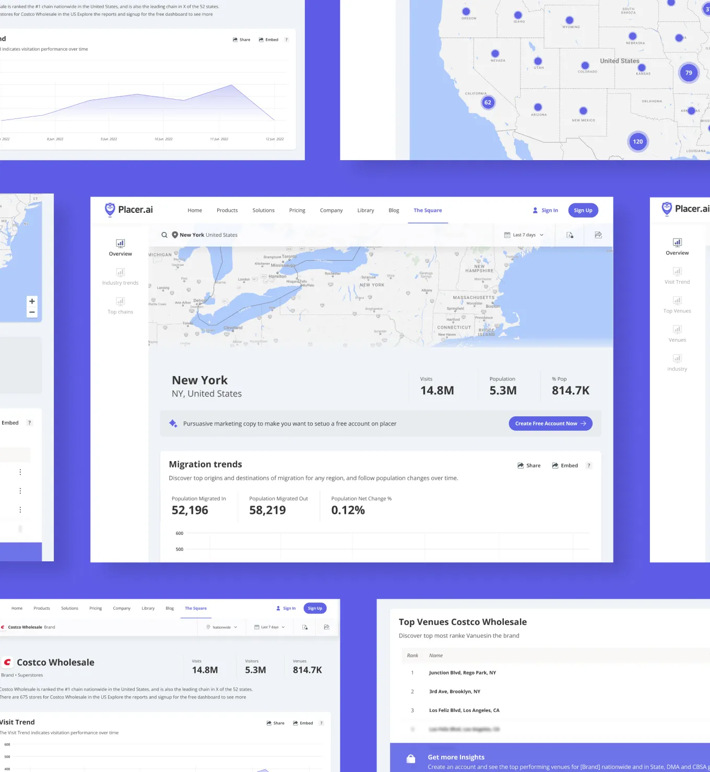Click the Population Net Change value 0.12%
The width and height of the screenshot is (710, 772).
pos(348,511)
